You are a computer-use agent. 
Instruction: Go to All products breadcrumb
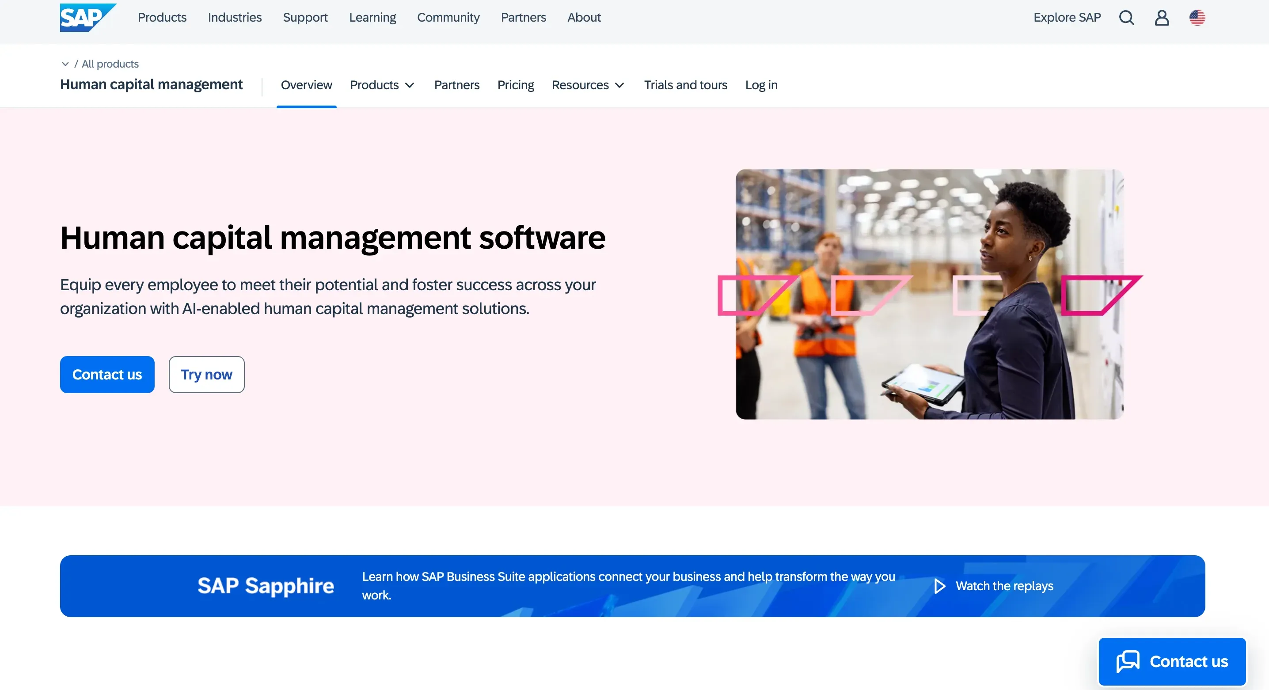110,64
